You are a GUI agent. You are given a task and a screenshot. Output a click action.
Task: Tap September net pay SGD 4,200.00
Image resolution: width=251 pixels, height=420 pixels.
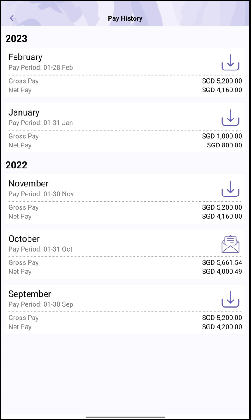(222, 327)
